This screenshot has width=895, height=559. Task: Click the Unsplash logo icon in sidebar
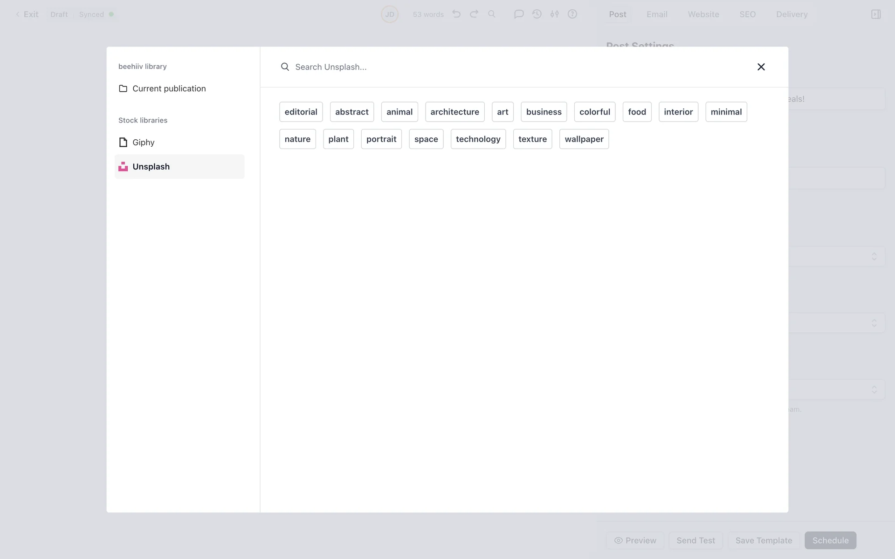coord(123,166)
